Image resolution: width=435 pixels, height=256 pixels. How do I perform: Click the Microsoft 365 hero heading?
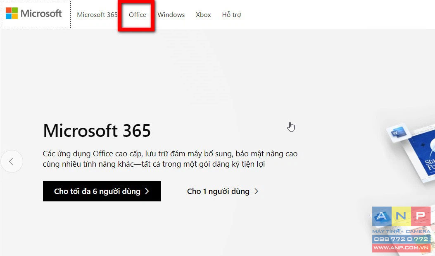pos(97,131)
